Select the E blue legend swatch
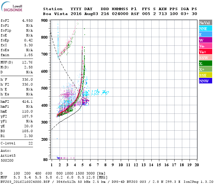214x184 pixels. point(205,34)
